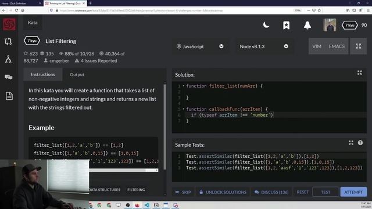Toggle dark mode with the moon icon
Viewport: 372px width, 209px height.
tap(266, 24)
